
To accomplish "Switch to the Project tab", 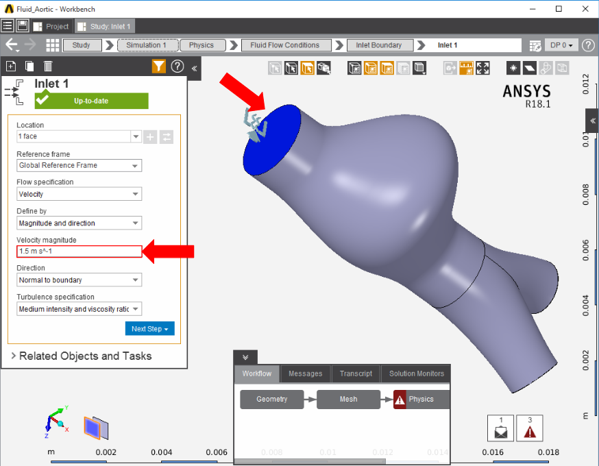I will [x=51, y=26].
